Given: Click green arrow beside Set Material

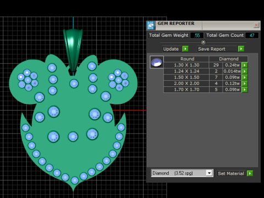Looking at the screenshot, I should tap(250, 173).
